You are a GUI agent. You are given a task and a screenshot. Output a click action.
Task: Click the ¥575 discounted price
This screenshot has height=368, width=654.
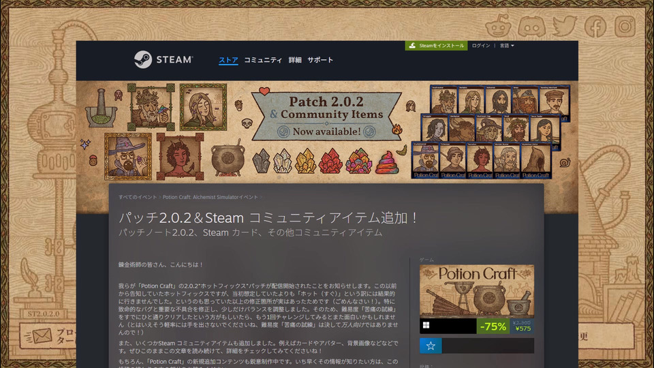pyautogui.click(x=523, y=328)
